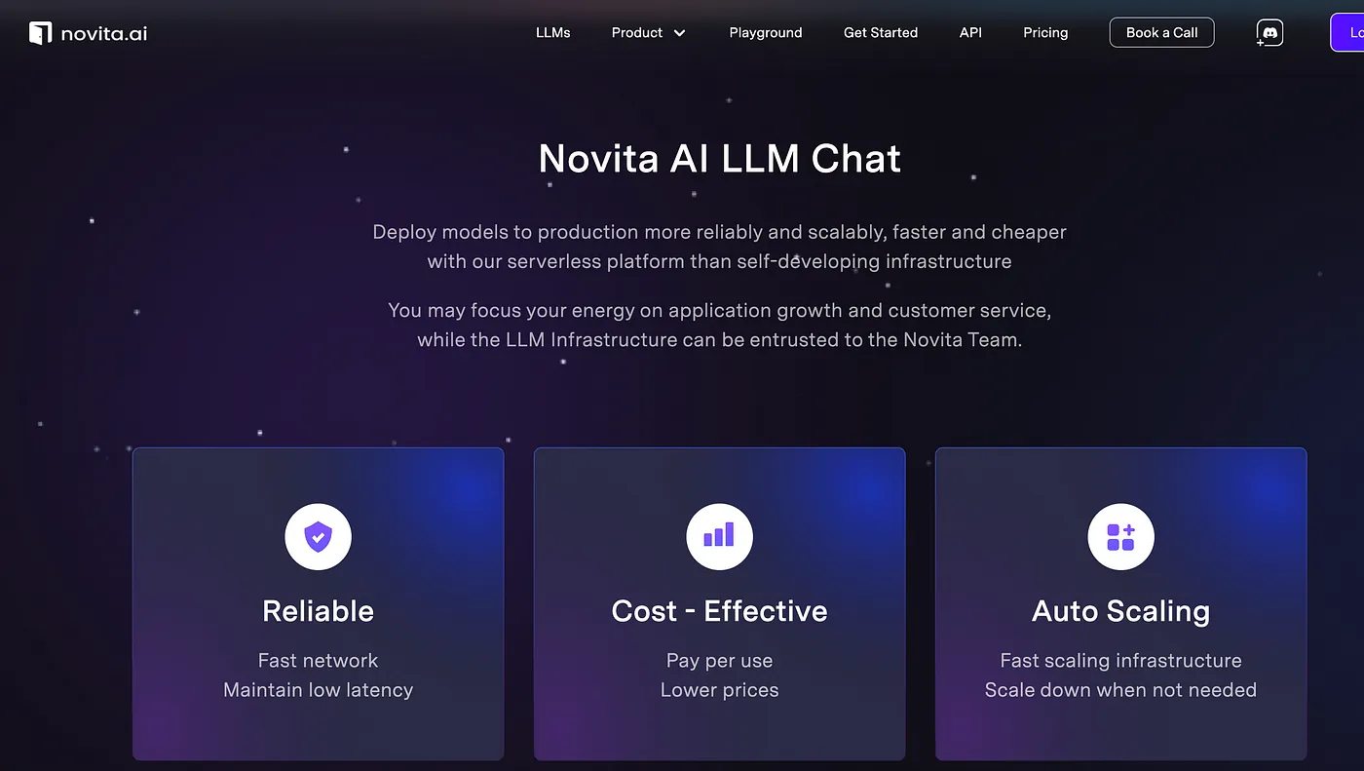1364x771 pixels.
Task: Open the Playground nav item
Action: pyautogui.click(x=766, y=32)
